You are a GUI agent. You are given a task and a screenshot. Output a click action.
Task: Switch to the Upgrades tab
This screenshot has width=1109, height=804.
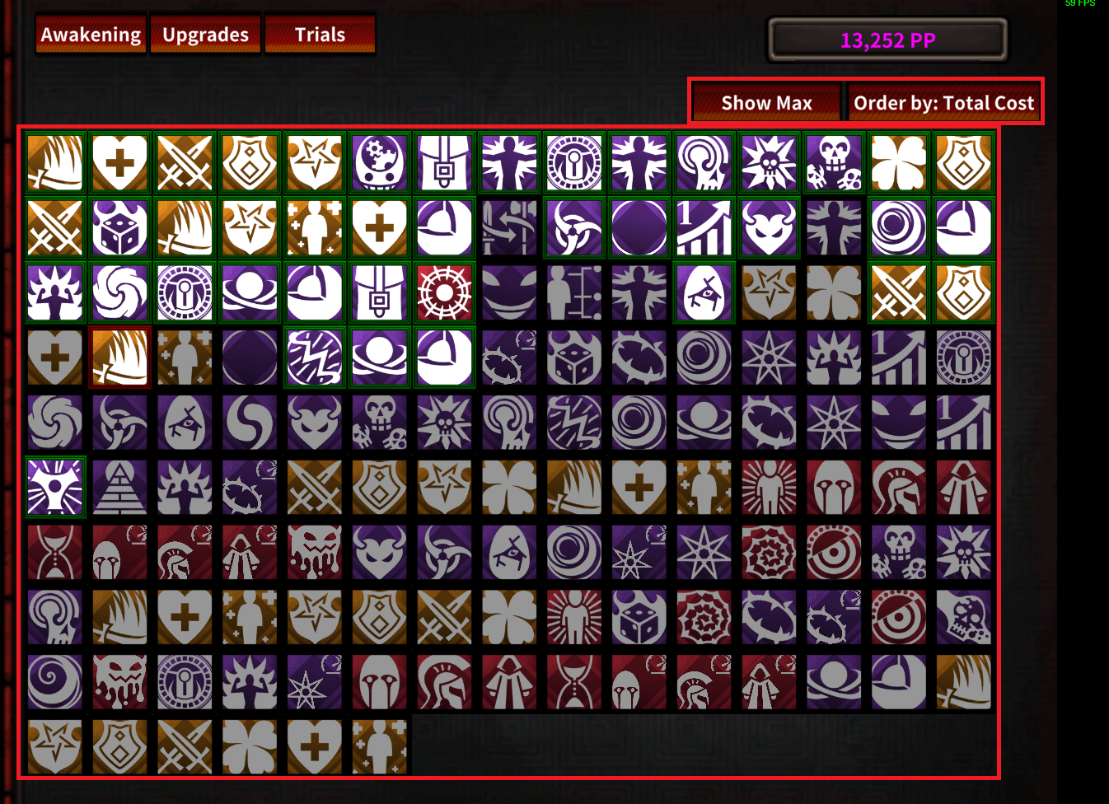[x=205, y=35]
